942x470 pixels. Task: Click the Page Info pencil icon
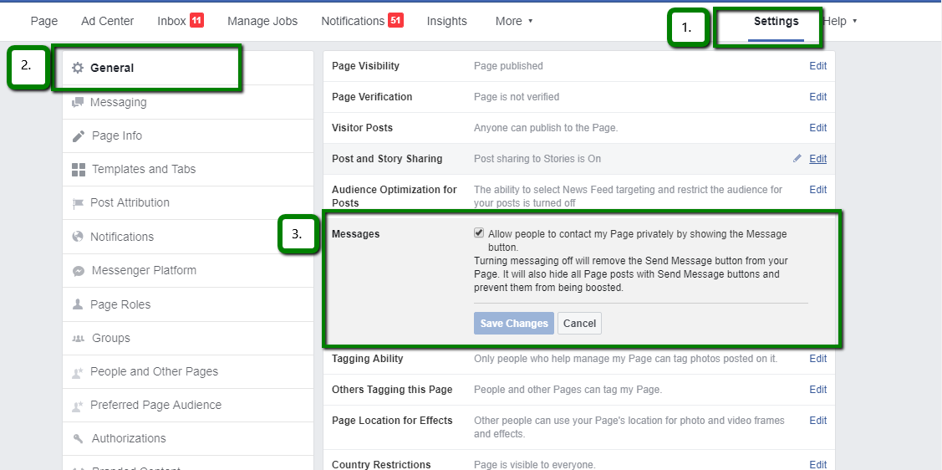click(78, 136)
